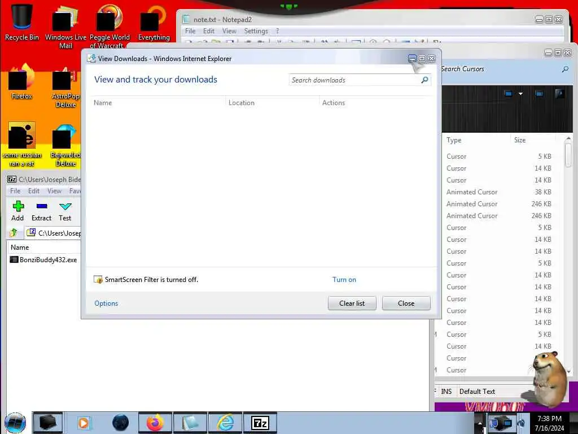Open the Options link in downloads dialog
This screenshot has height=434, width=578.
106,303
